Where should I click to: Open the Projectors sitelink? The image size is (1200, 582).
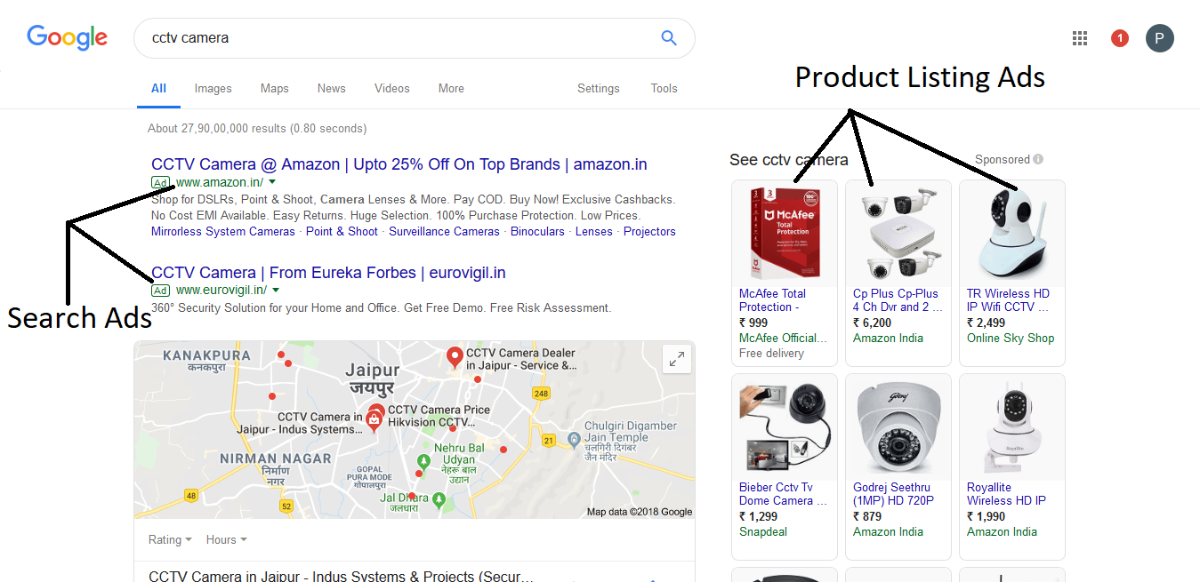coord(649,231)
